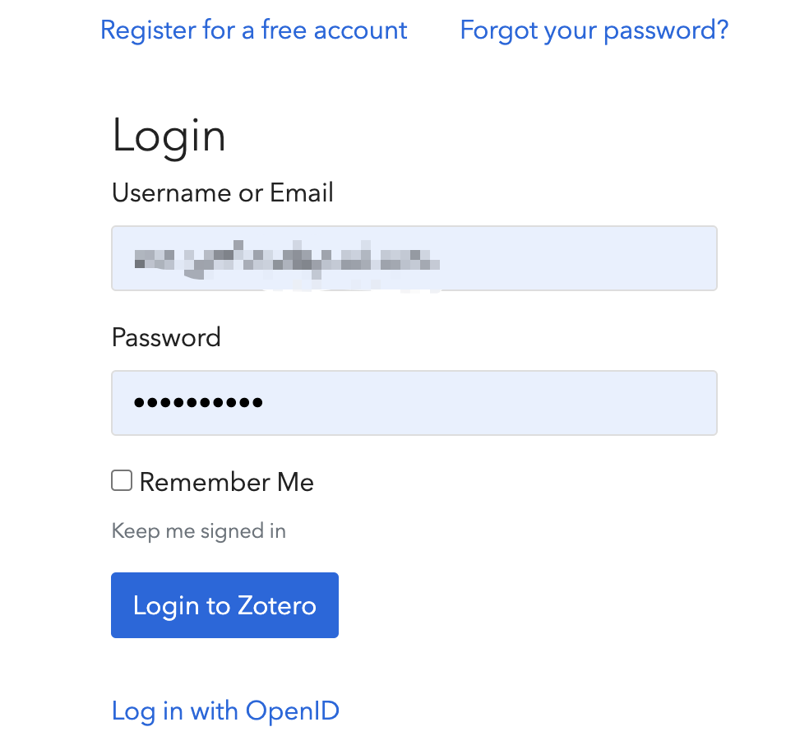This screenshot has height=750, width=786.
Task: Click the Password field label
Action: click(166, 337)
